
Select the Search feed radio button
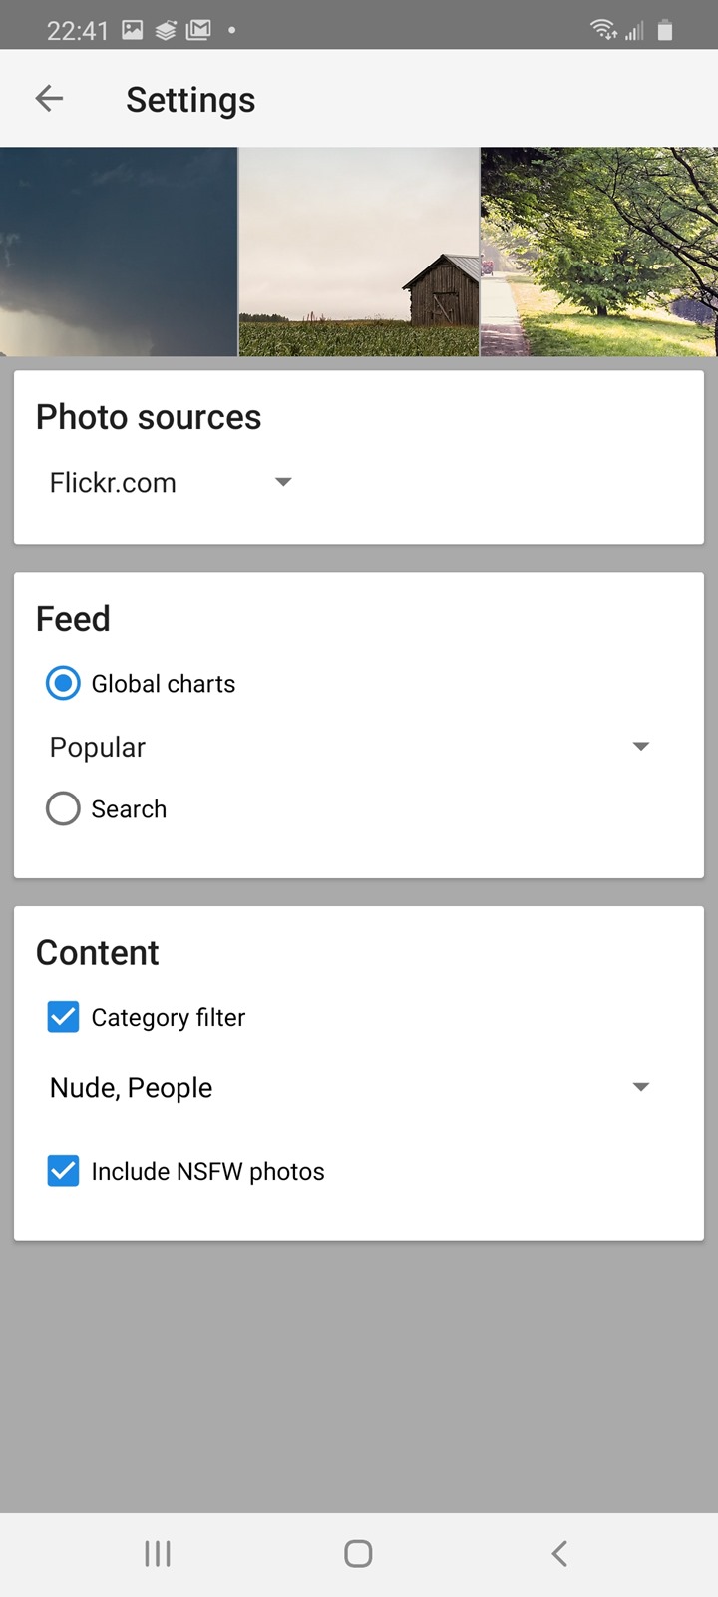click(63, 808)
